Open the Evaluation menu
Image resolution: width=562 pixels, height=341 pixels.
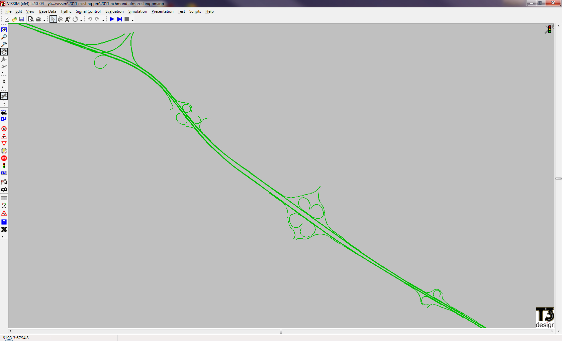click(x=114, y=11)
